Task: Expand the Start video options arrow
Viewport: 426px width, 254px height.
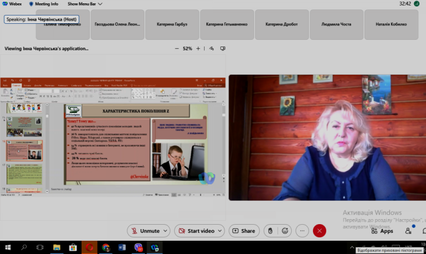Action: pos(220,231)
